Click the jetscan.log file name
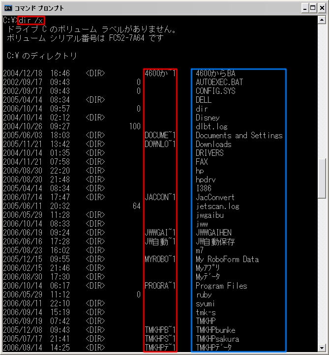Image resolution: width=329 pixels, height=355 pixels. pos(217,206)
